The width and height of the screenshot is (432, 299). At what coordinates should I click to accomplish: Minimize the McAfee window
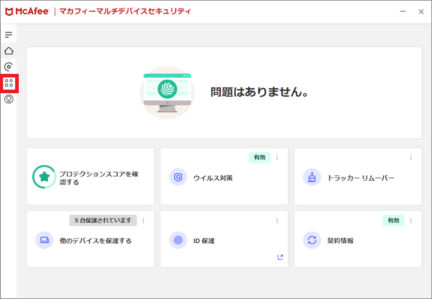pyautogui.click(x=403, y=11)
